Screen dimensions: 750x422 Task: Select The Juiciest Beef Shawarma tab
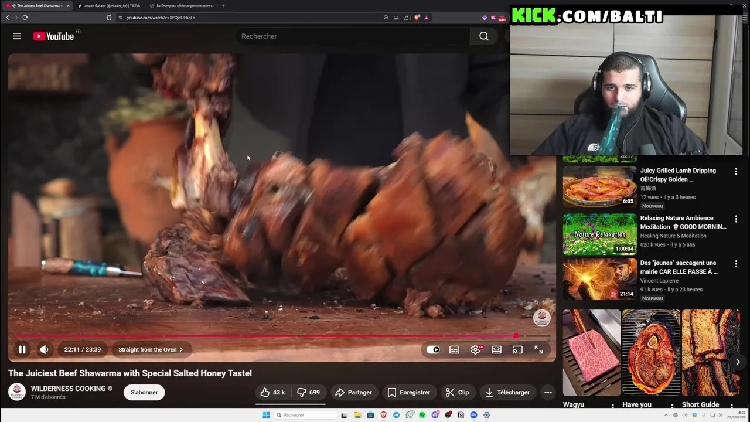[x=38, y=6]
